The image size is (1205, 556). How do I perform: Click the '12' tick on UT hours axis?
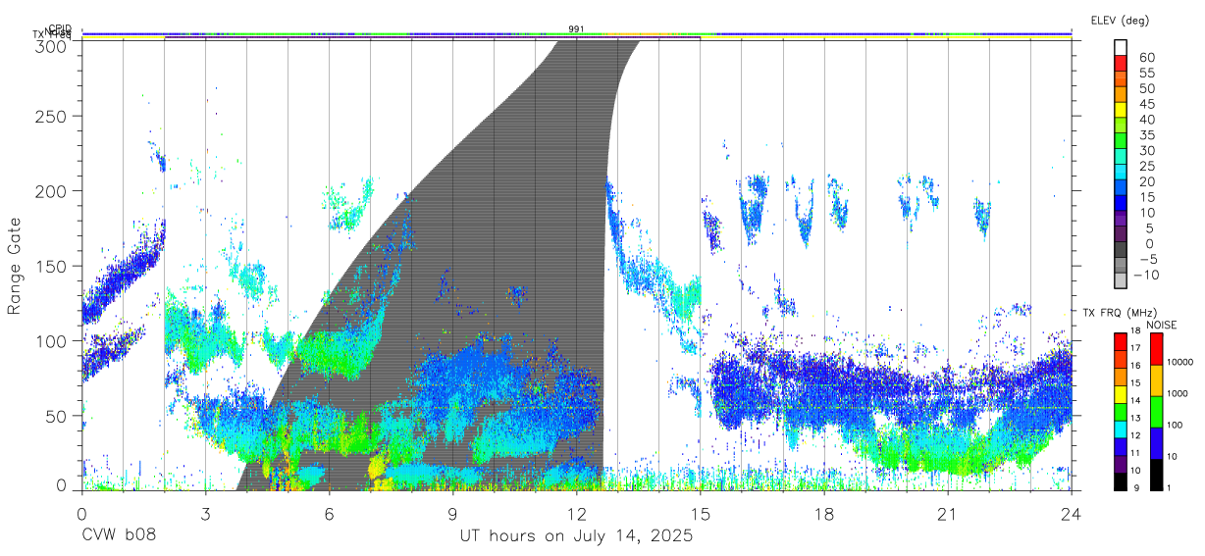coord(577,515)
